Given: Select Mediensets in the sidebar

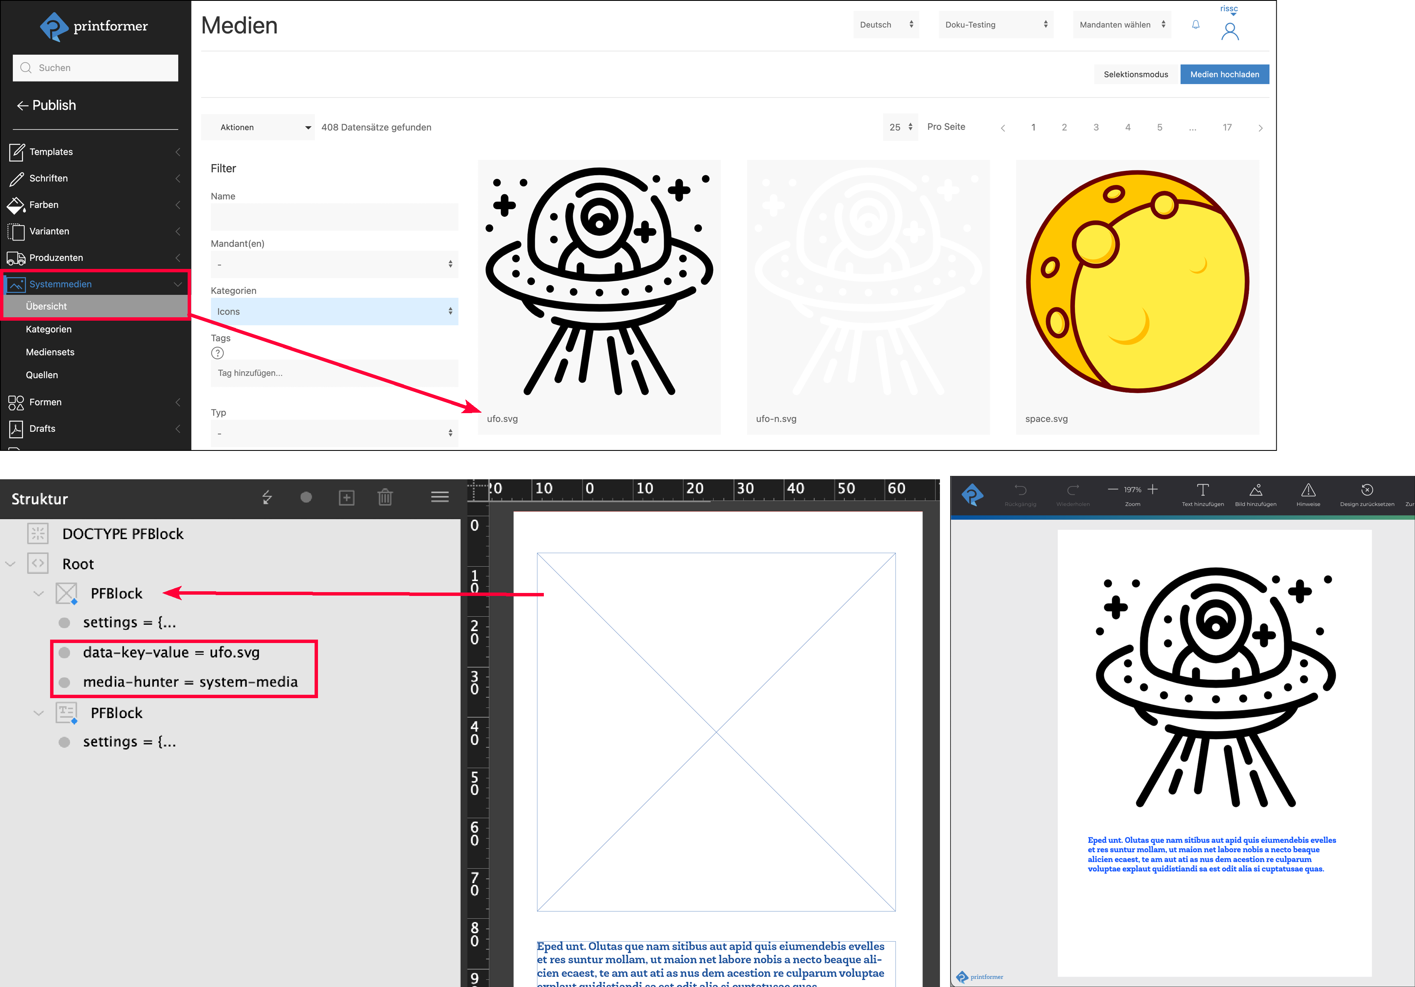Looking at the screenshot, I should tap(50, 352).
